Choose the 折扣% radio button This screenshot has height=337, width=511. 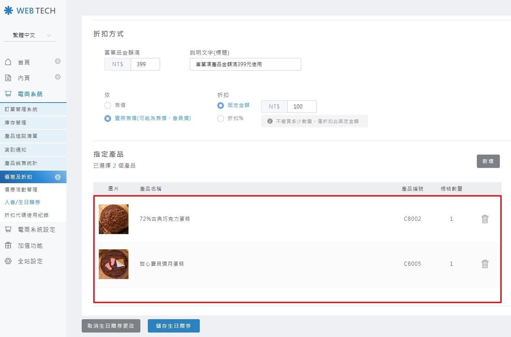pyautogui.click(x=221, y=119)
